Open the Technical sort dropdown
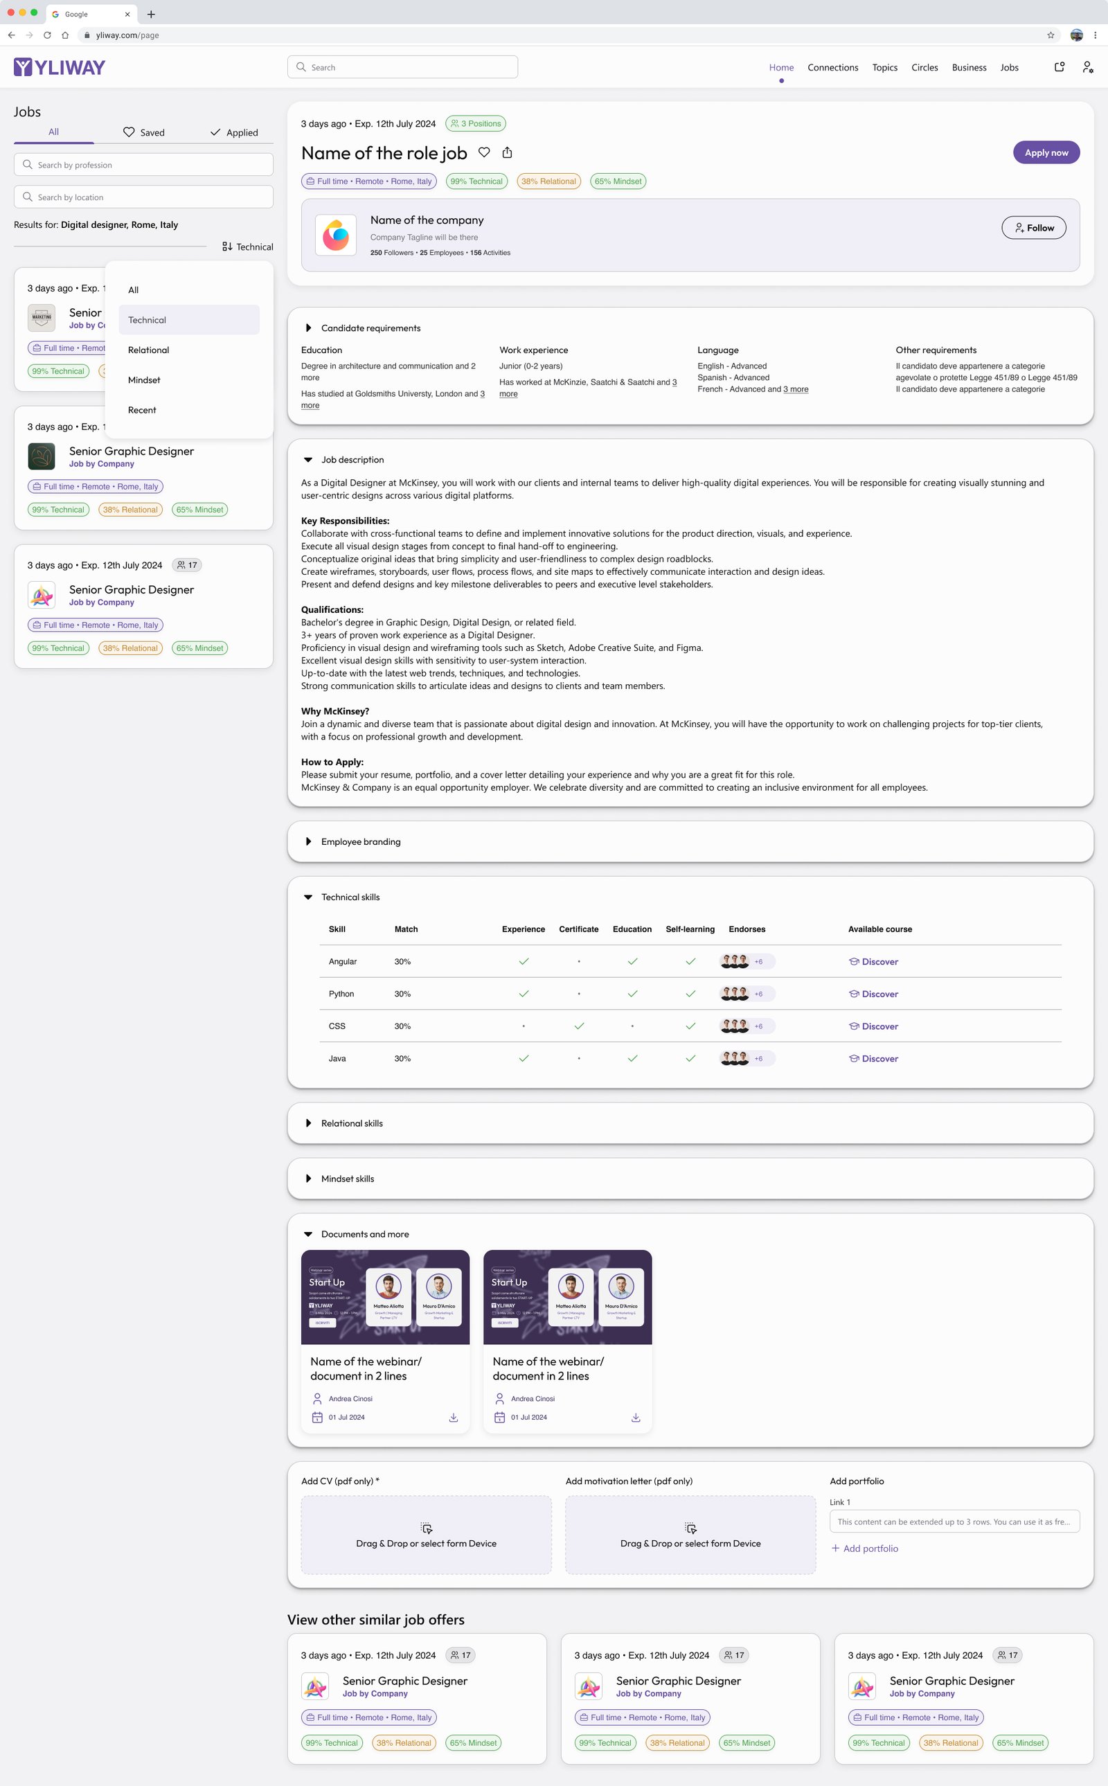1108x1786 pixels. pos(248,247)
